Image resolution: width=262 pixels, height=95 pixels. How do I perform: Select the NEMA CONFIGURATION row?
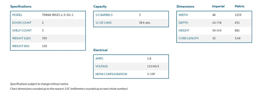tap(131, 74)
